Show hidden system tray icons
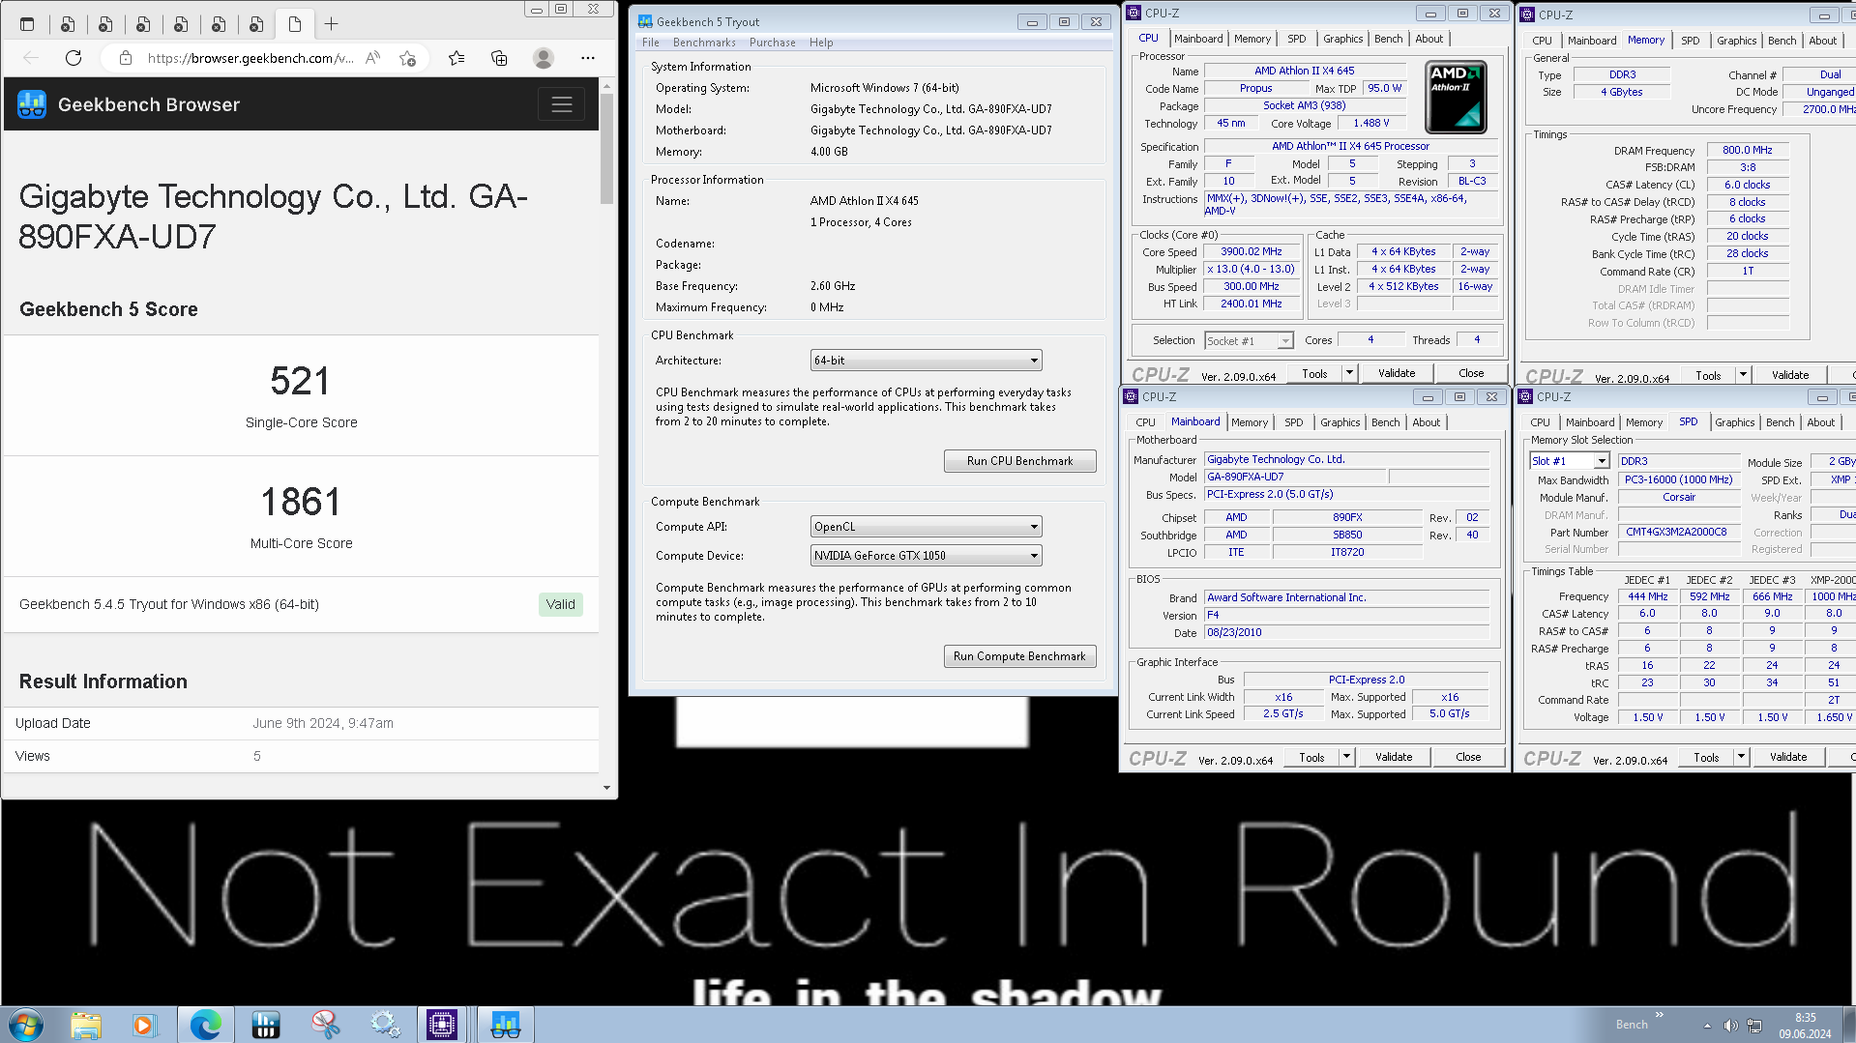 point(1707,1026)
